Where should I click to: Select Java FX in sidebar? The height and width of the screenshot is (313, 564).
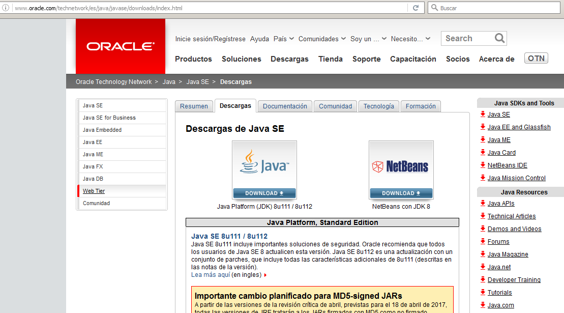point(122,166)
